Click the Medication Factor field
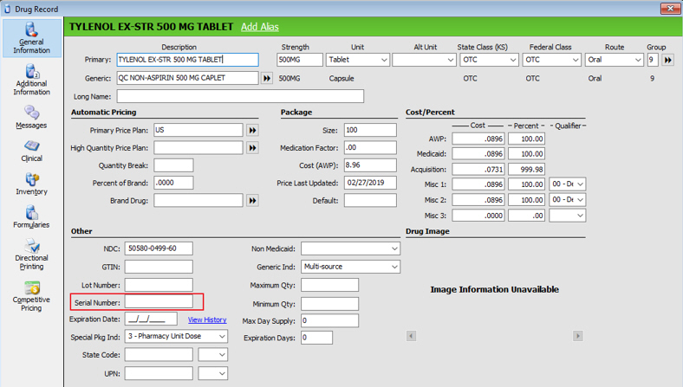 (x=370, y=147)
